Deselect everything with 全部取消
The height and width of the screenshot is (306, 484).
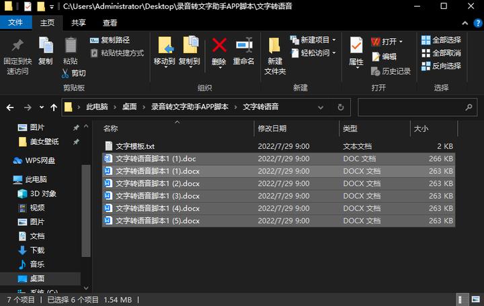[442, 53]
